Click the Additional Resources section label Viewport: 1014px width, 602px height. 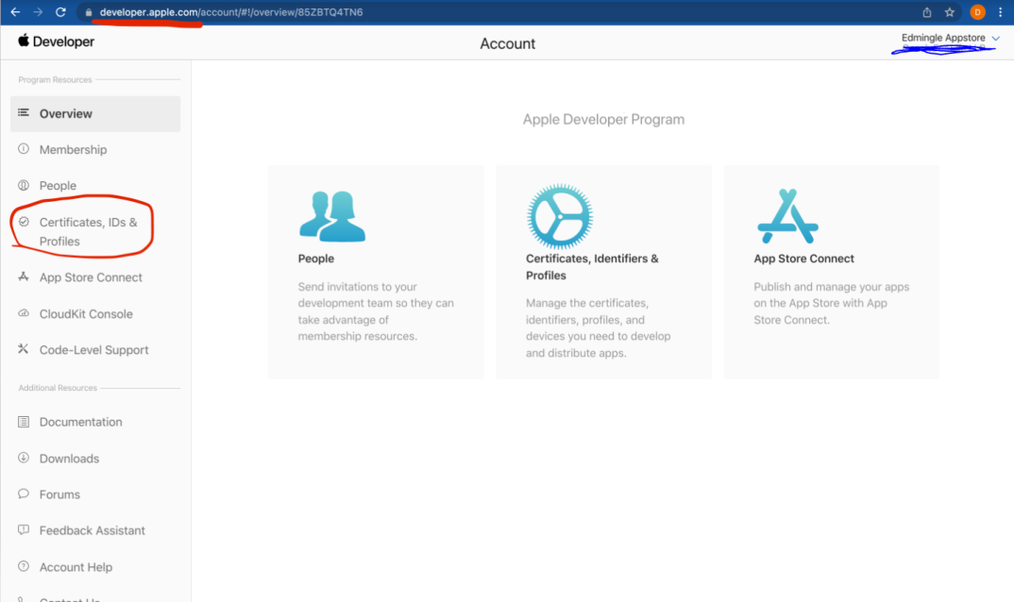click(x=58, y=388)
